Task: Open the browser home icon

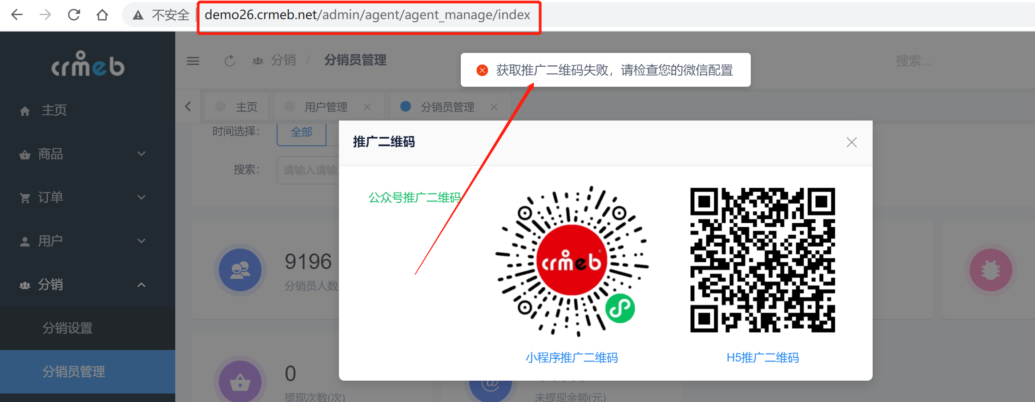Action: 102,15
